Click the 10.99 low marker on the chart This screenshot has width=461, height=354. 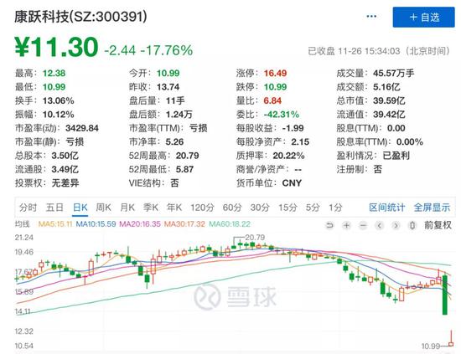coord(431,346)
